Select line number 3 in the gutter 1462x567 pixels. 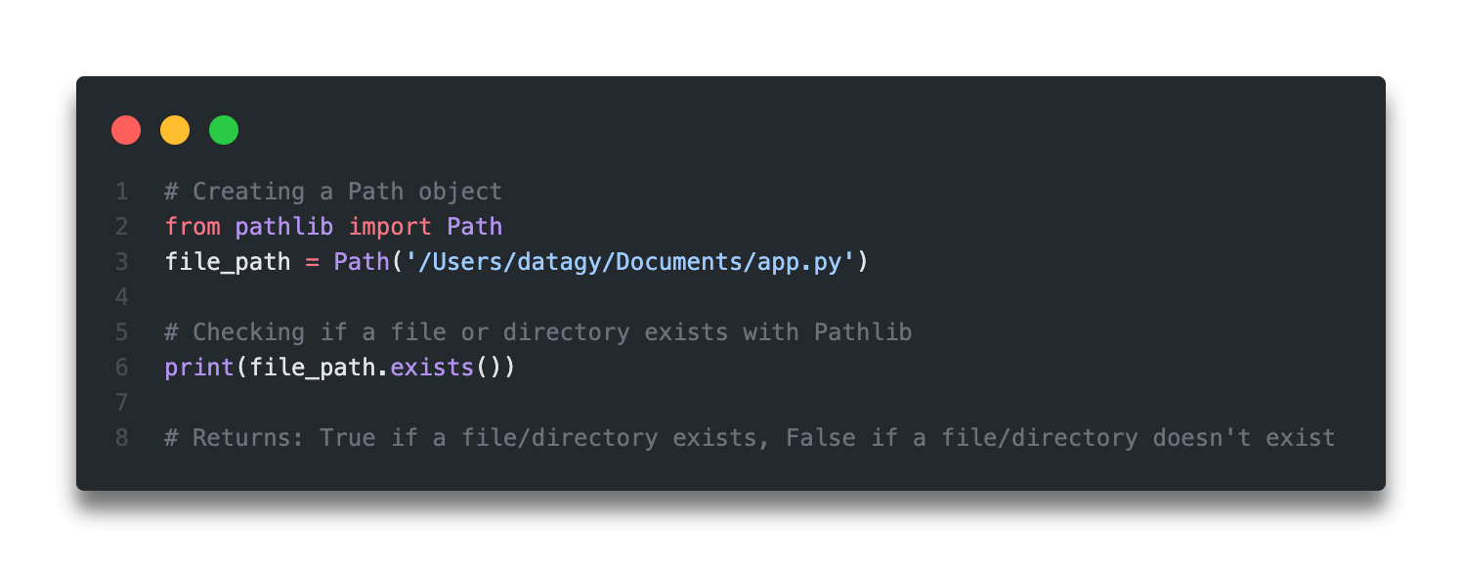121,262
